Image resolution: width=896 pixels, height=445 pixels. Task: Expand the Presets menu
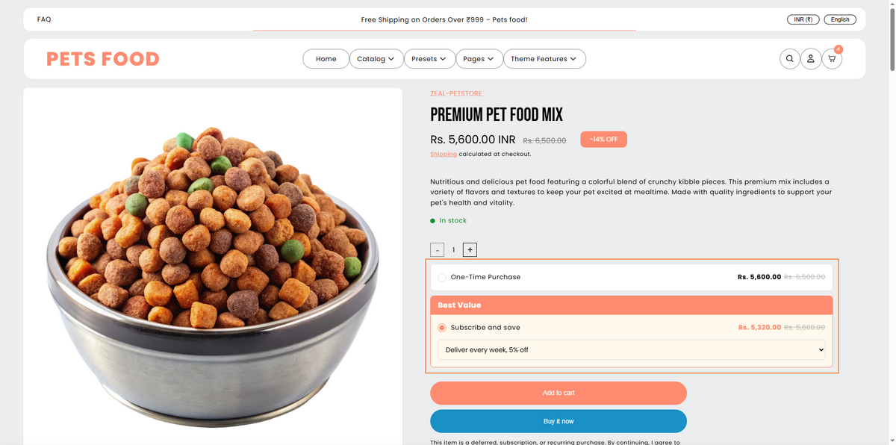429,59
